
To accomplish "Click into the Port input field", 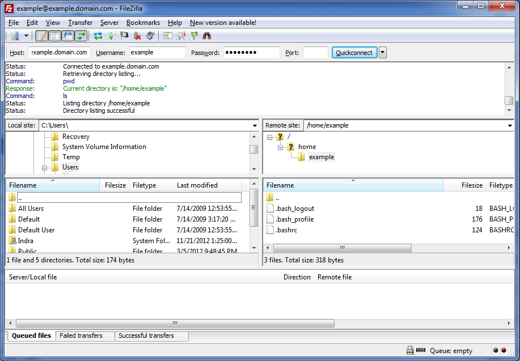I will coord(315,53).
